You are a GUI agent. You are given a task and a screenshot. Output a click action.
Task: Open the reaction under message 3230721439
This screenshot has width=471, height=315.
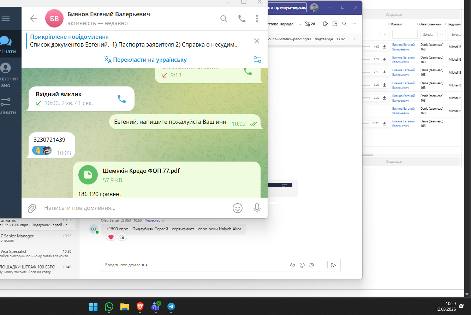42,150
